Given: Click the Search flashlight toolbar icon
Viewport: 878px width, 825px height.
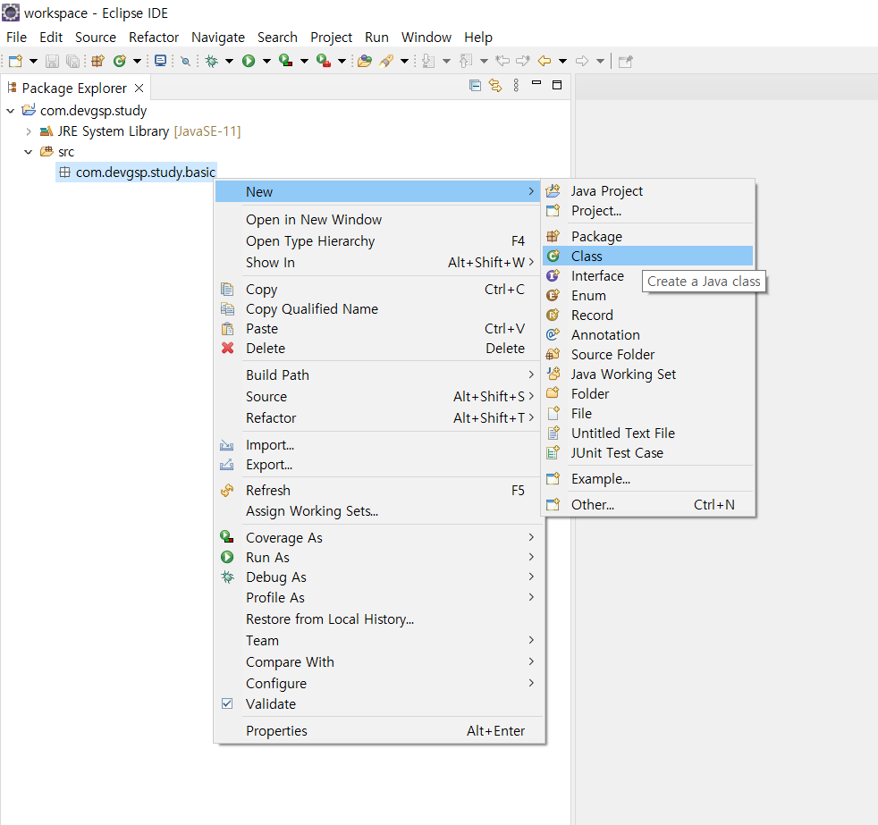Looking at the screenshot, I should (386, 61).
